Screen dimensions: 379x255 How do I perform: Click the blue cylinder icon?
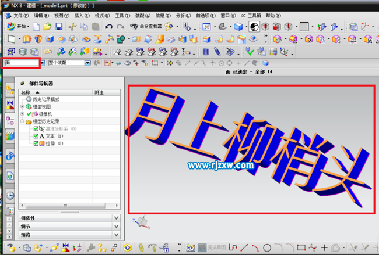coord(205,52)
